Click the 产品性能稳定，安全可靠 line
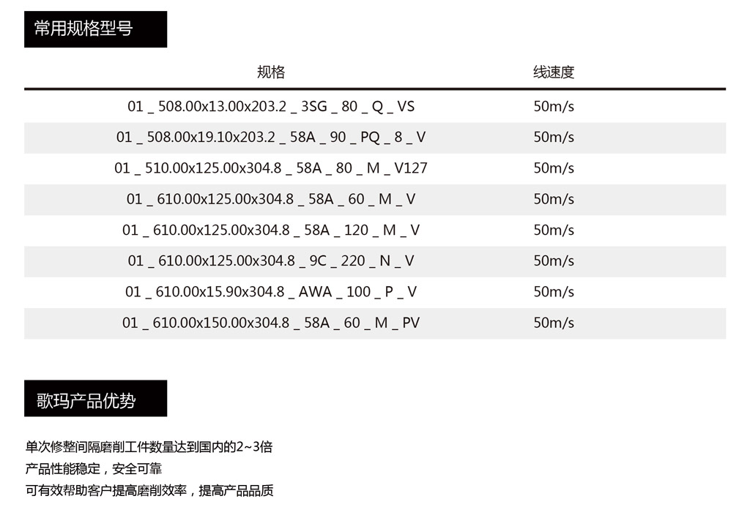This screenshot has height=507, width=750. (x=93, y=469)
